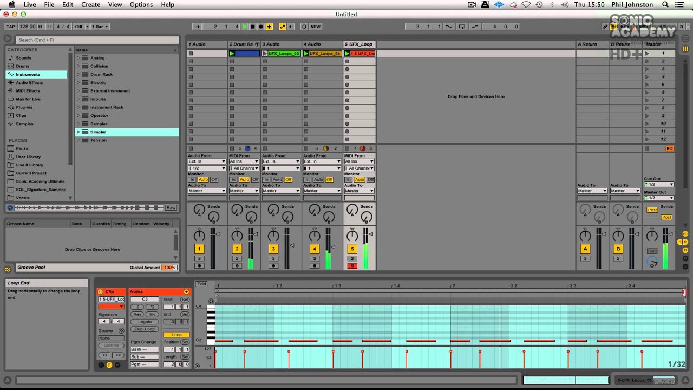This screenshot has width=693, height=390.
Task: Toggle the Follow arrow icon in the transport
Action: 197,27
